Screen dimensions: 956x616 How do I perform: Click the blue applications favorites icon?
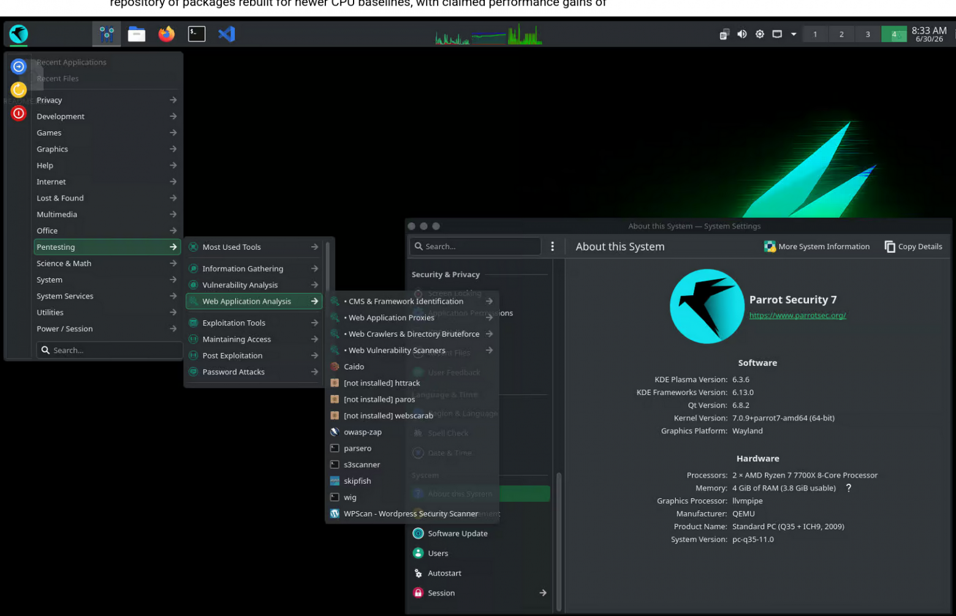point(19,66)
